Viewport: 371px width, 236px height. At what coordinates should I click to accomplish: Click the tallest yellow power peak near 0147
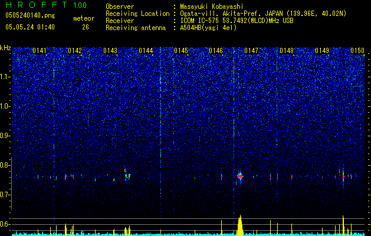(x=240, y=225)
